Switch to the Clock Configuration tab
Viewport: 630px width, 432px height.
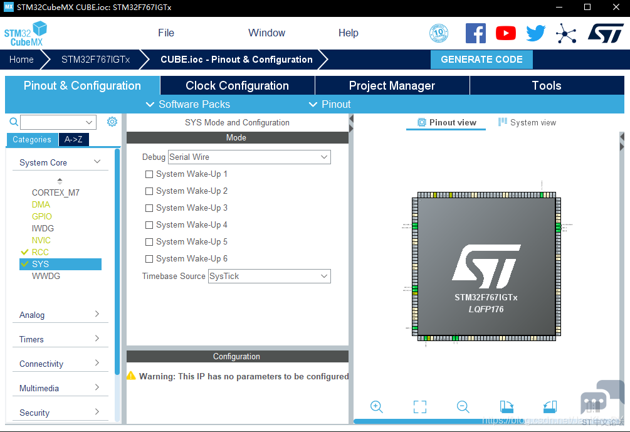tap(237, 86)
